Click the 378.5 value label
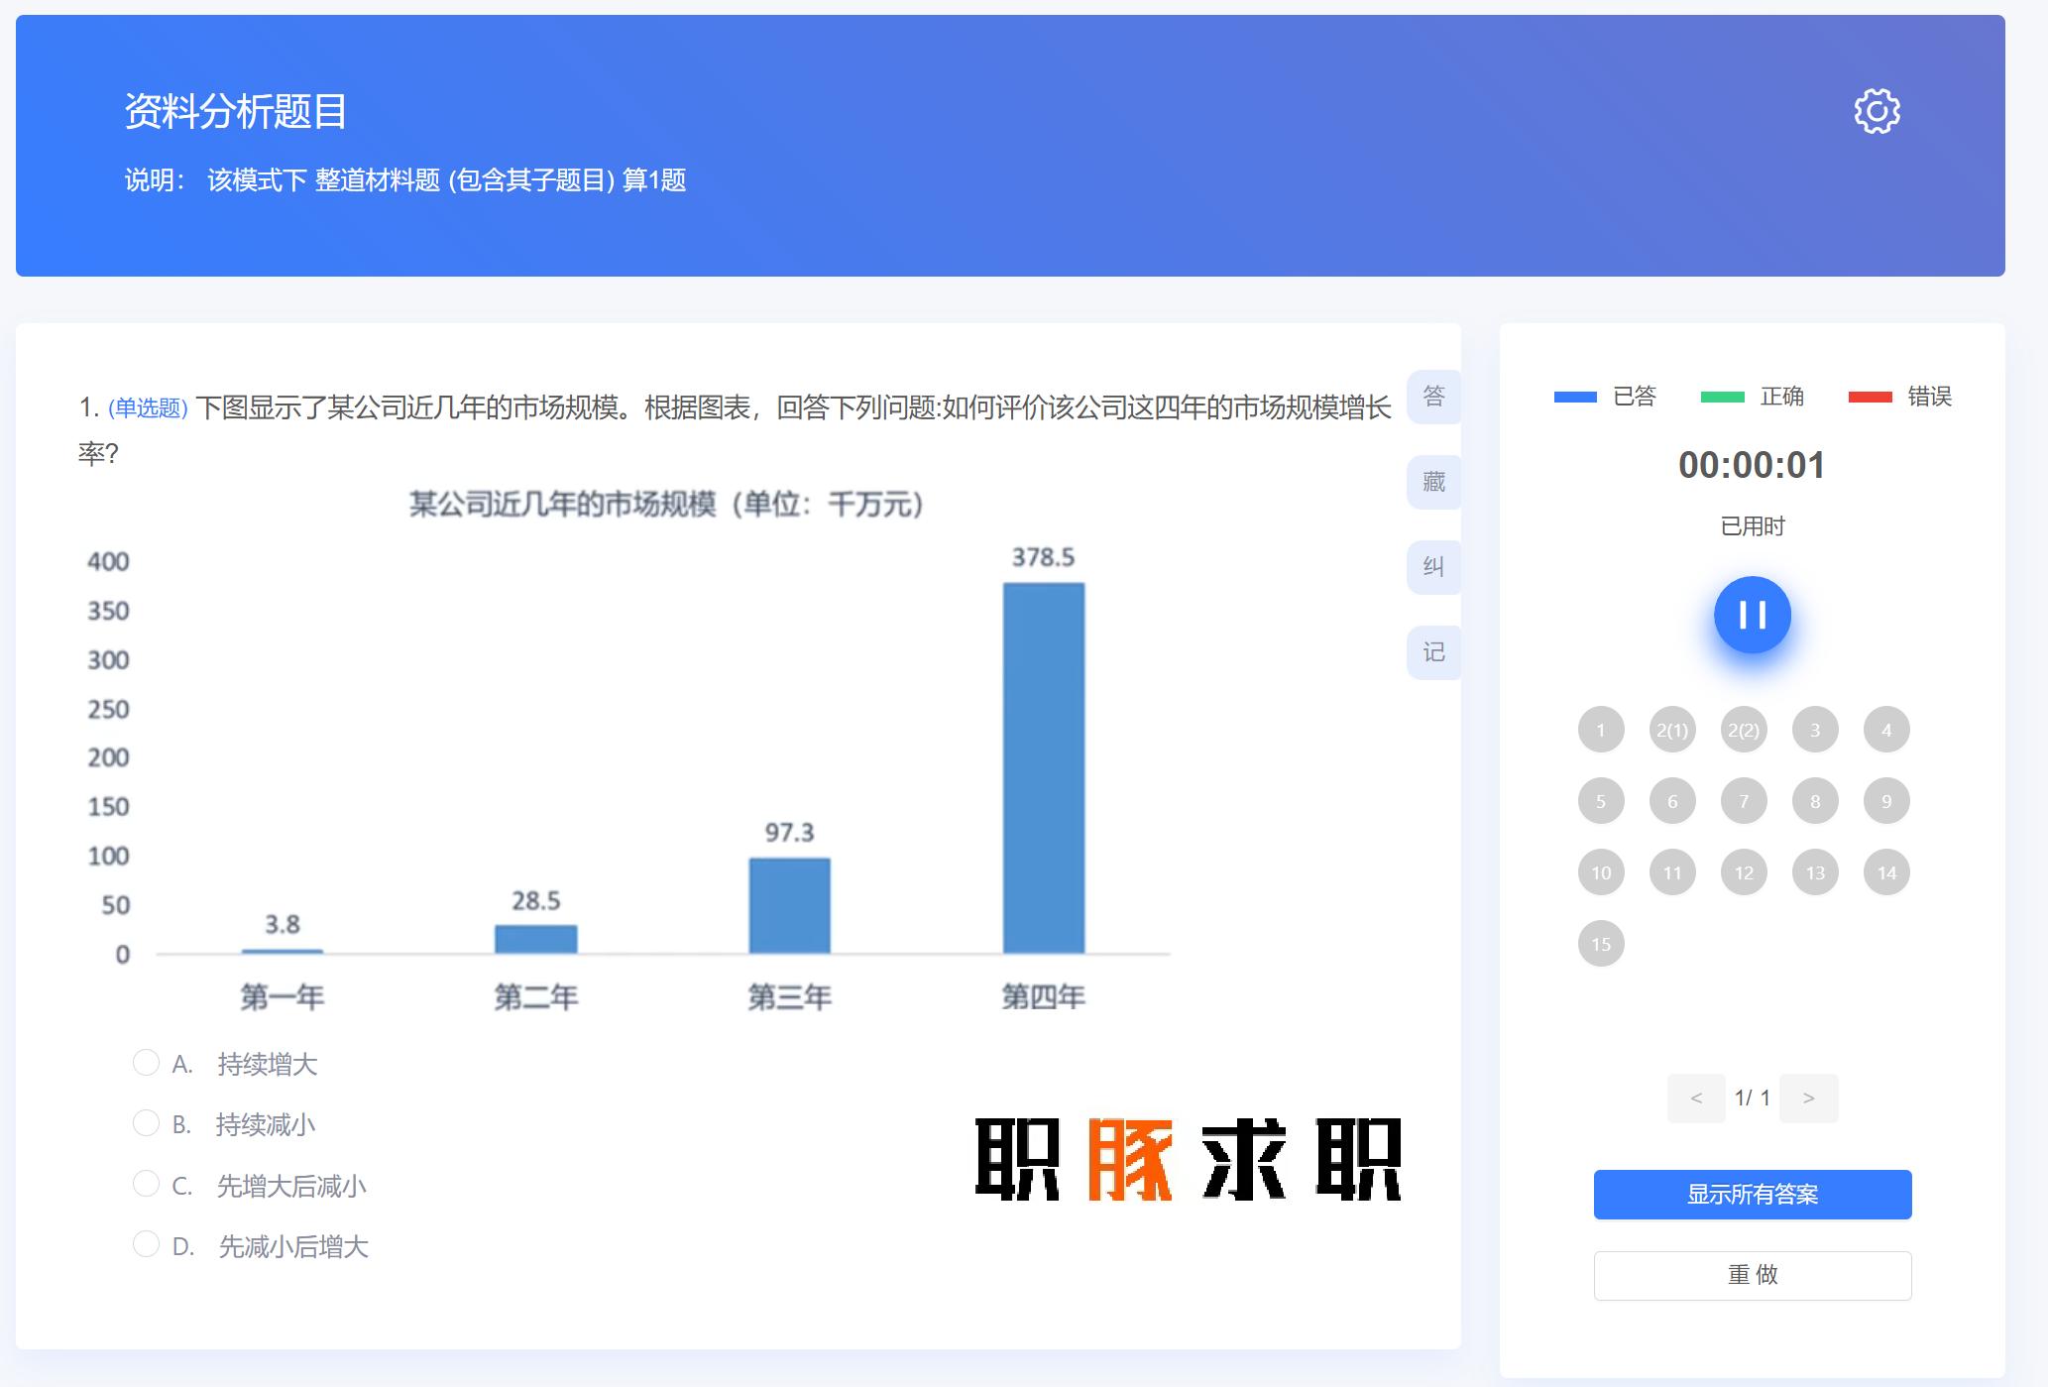 (1043, 557)
